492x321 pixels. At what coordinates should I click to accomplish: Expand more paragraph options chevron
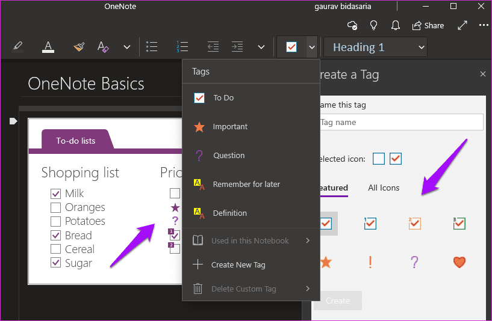tap(261, 47)
